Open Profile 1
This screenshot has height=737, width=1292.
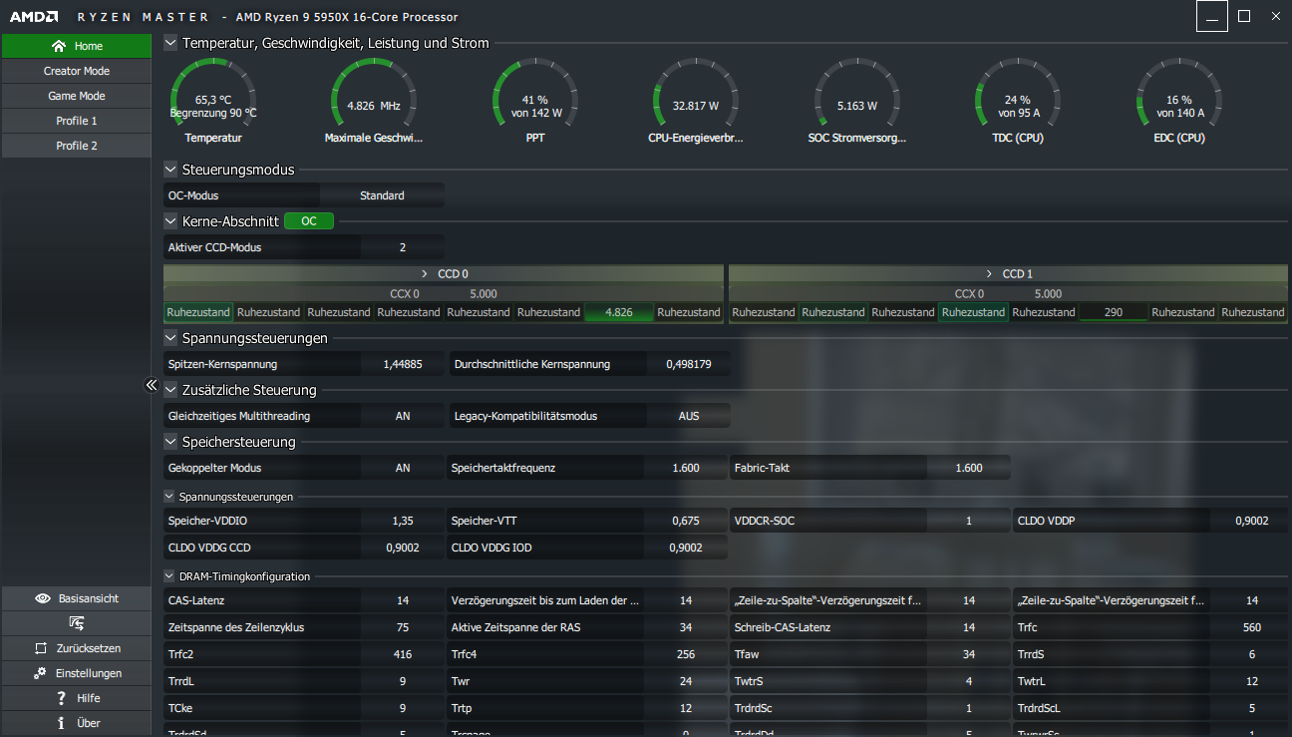(77, 121)
